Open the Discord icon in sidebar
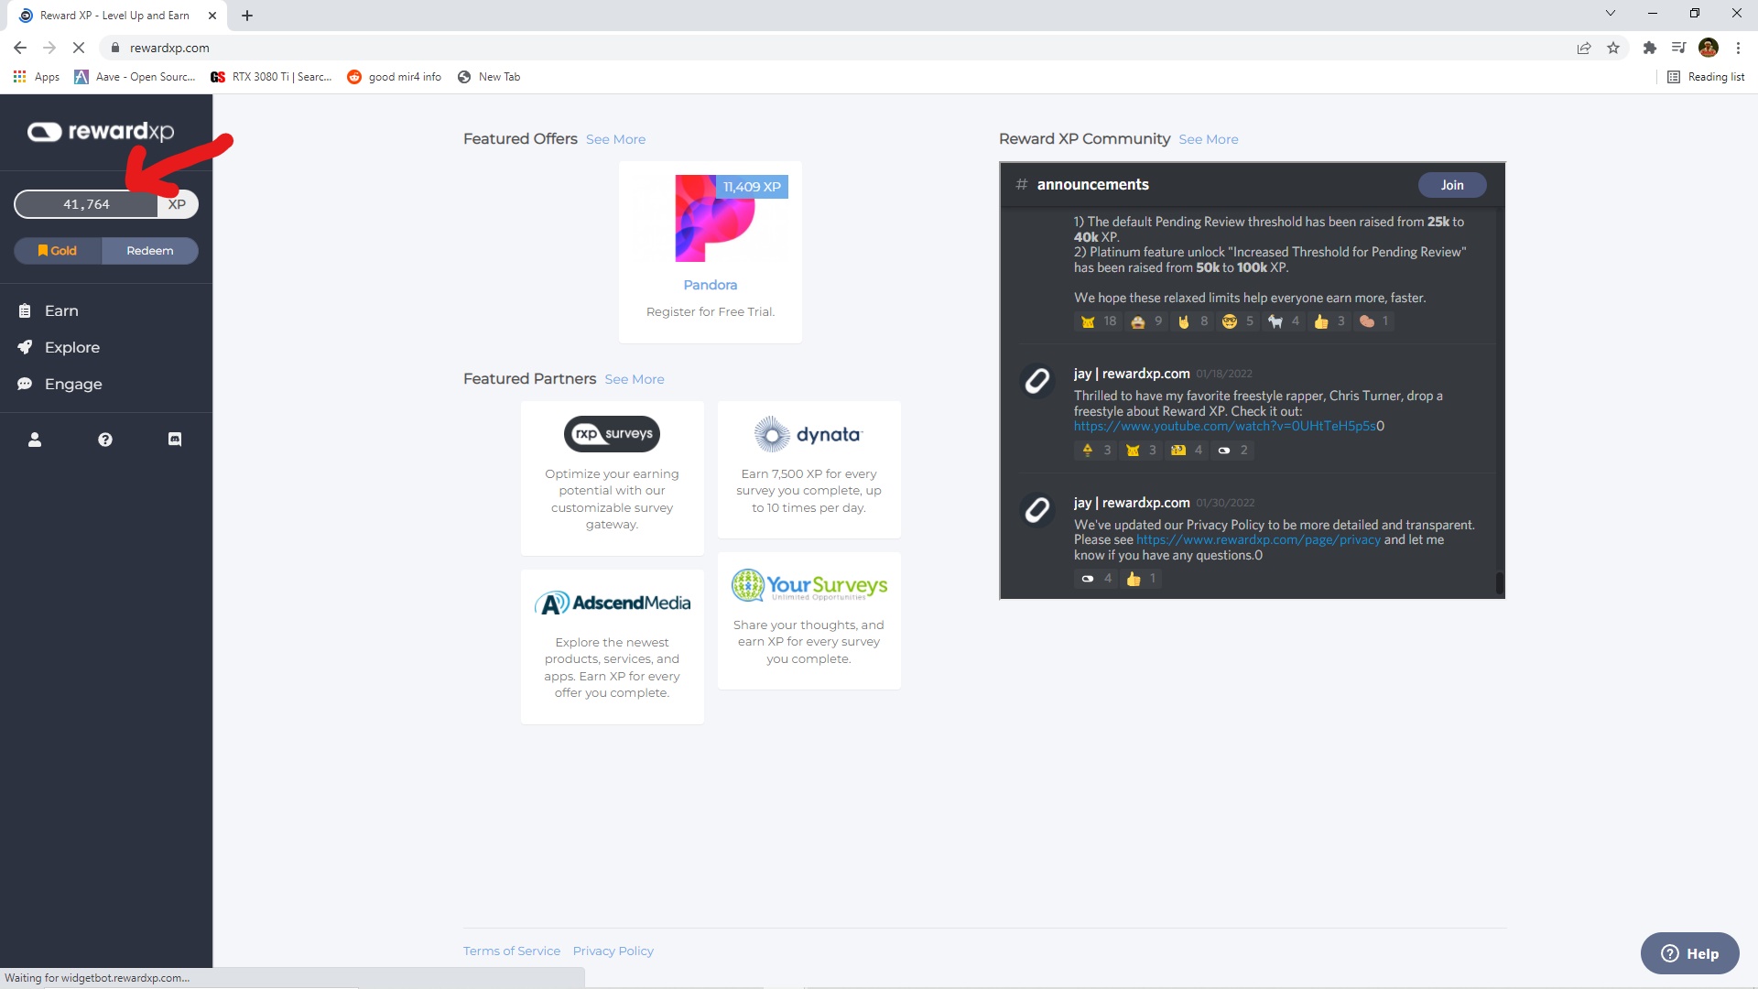 pos(175,440)
